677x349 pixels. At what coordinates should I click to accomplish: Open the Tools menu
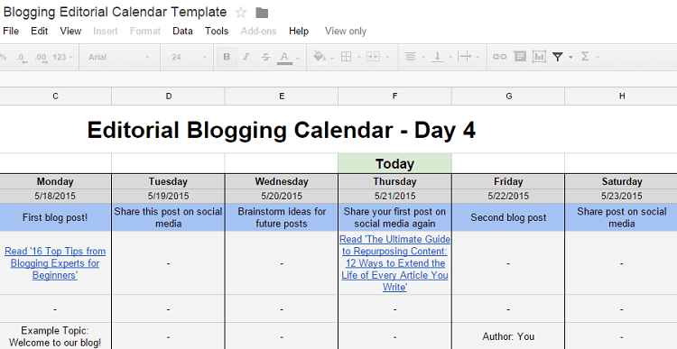[217, 31]
